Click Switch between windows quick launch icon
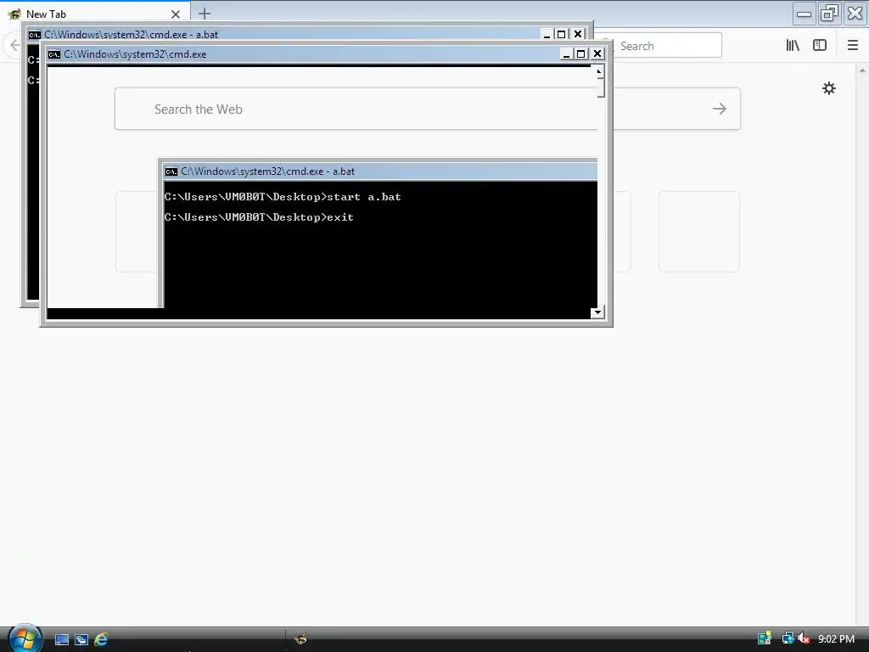The image size is (869, 652). click(x=81, y=640)
